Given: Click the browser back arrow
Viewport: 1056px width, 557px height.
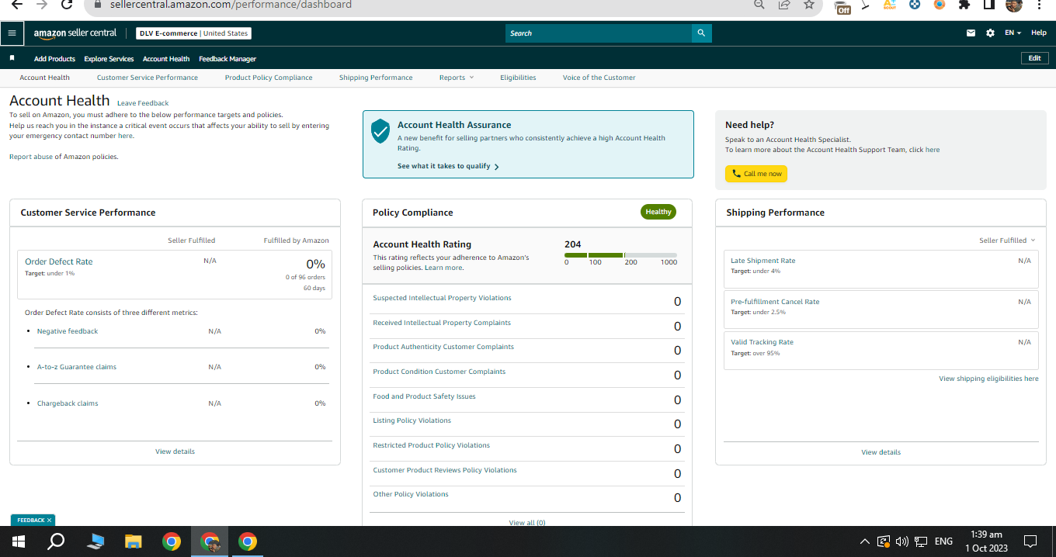Looking at the screenshot, I should [17, 5].
